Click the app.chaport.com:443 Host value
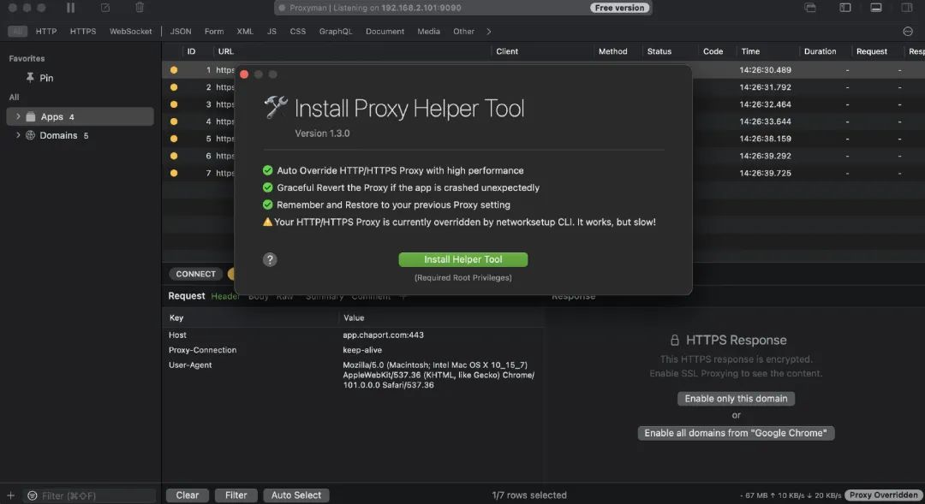The height and width of the screenshot is (504, 925). 383,335
